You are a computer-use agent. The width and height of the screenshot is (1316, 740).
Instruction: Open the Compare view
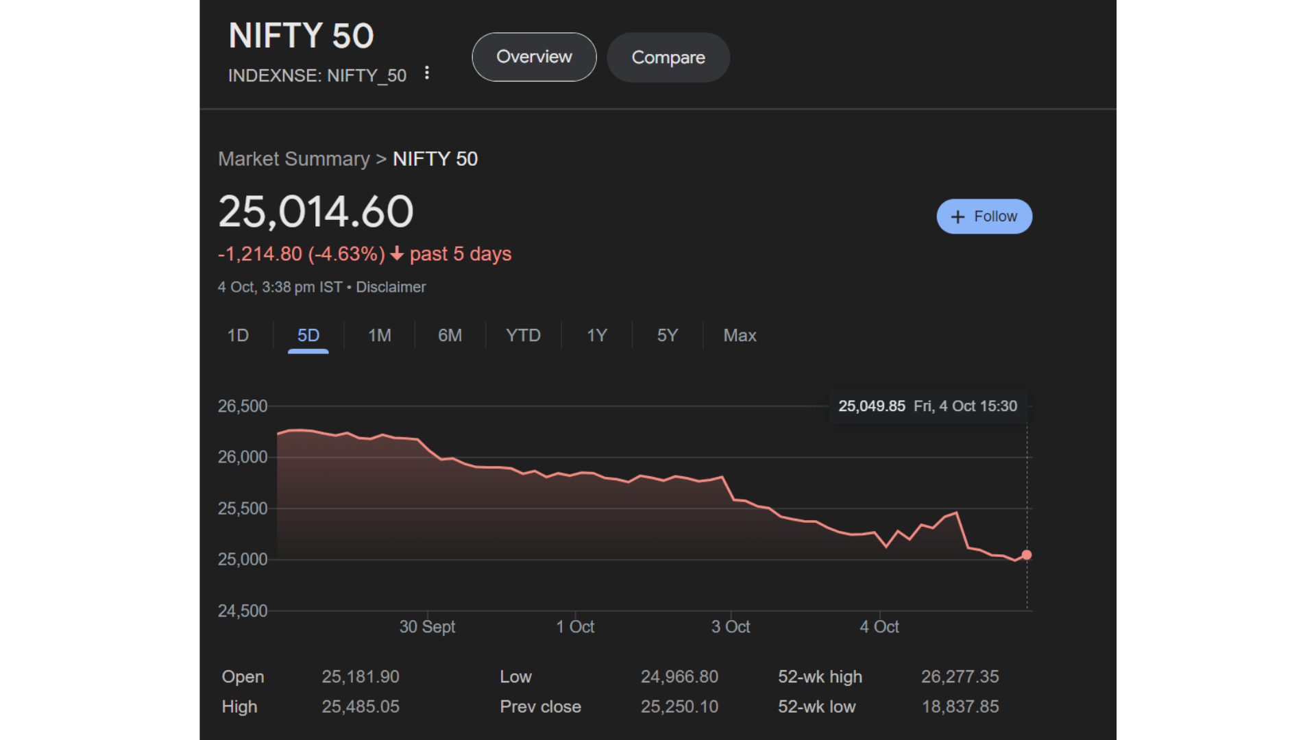pyautogui.click(x=668, y=58)
